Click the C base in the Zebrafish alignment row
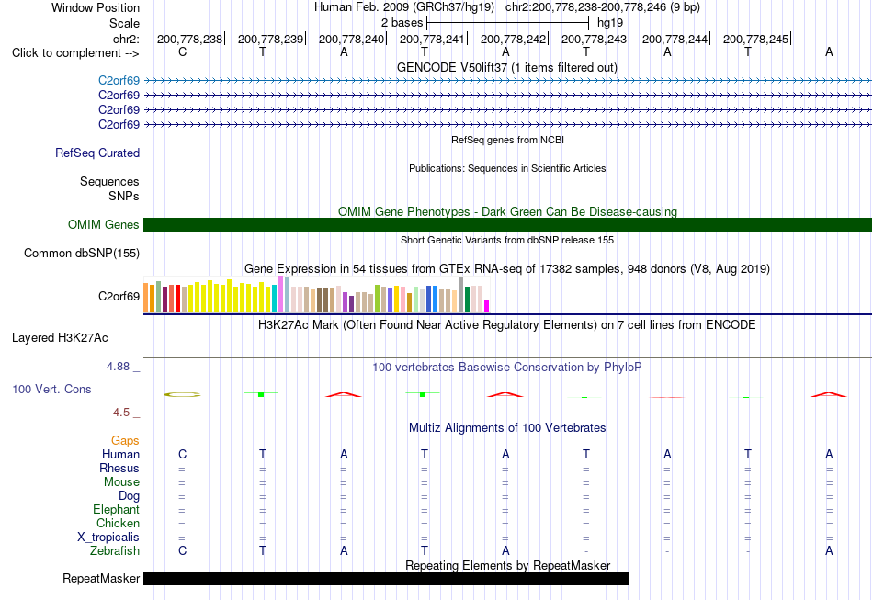The height and width of the screenshot is (600, 873). tap(182, 550)
